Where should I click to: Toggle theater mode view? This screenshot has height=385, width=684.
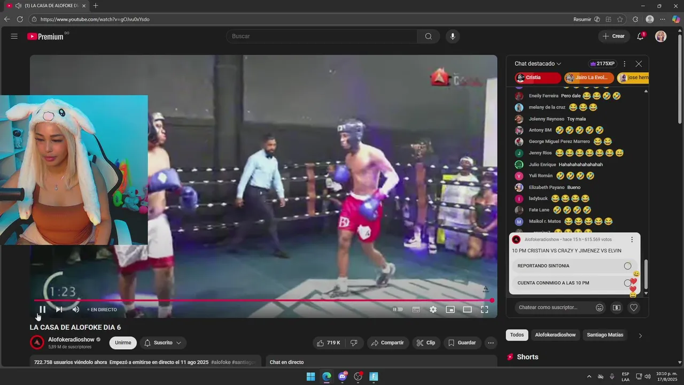point(467,310)
